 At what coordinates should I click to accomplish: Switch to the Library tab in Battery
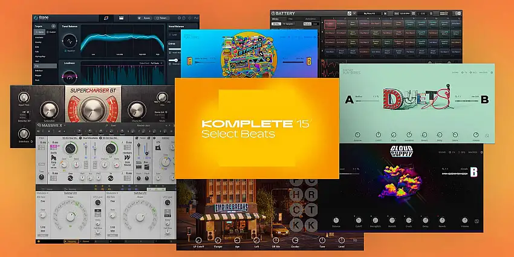pyautogui.click(x=275, y=19)
